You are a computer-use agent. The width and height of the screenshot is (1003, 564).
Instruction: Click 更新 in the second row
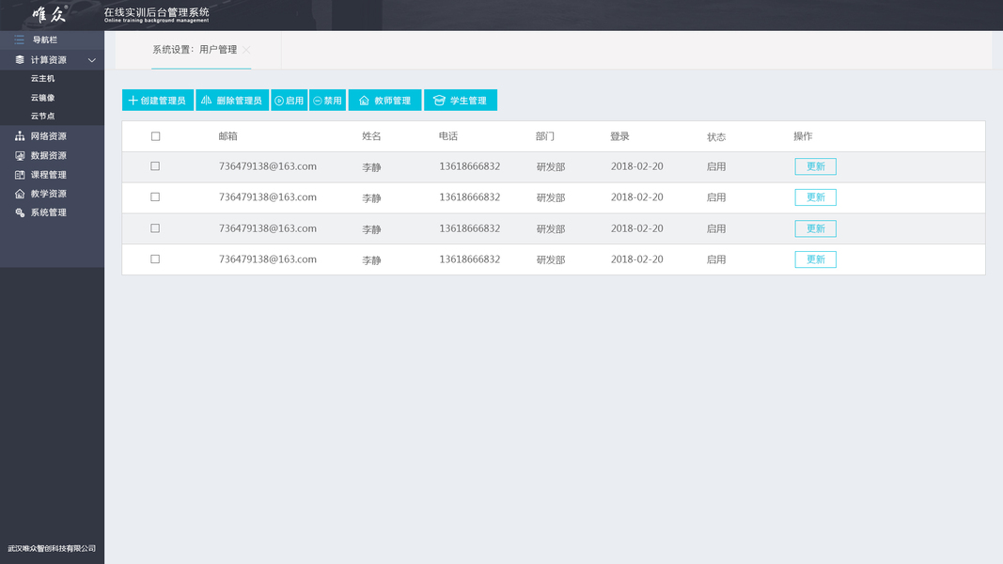tap(816, 197)
